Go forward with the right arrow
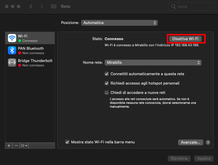 (x=41, y=6)
